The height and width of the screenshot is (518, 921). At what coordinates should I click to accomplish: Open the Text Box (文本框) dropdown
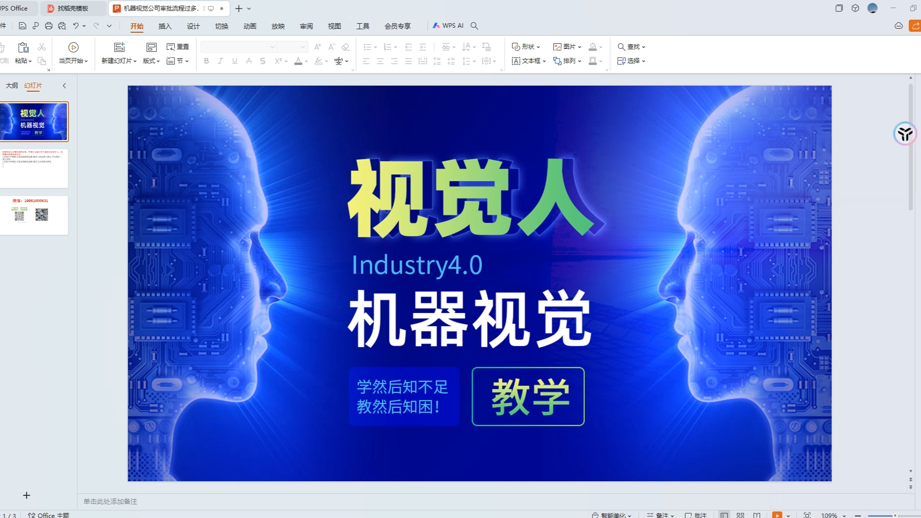(x=529, y=61)
